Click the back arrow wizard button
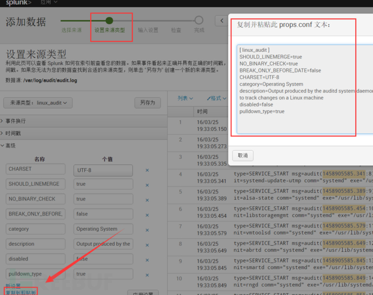373x295 pixels. (222, 21)
